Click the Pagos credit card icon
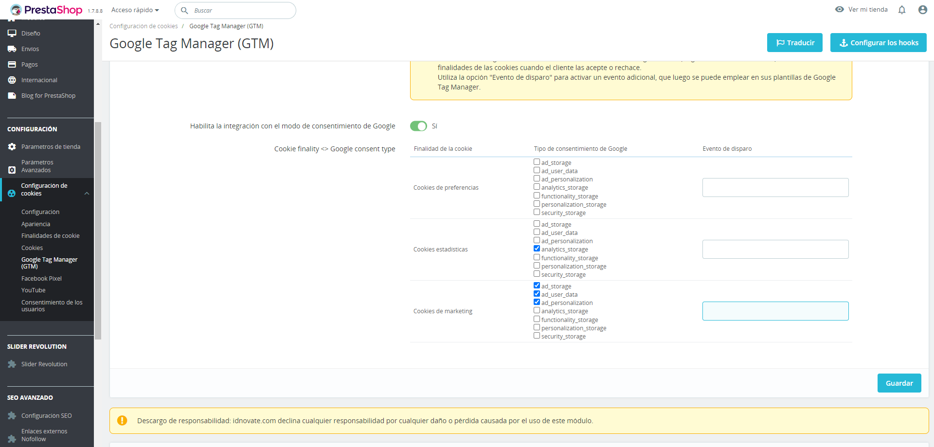The image size is (934, 447). click(12, 64)
